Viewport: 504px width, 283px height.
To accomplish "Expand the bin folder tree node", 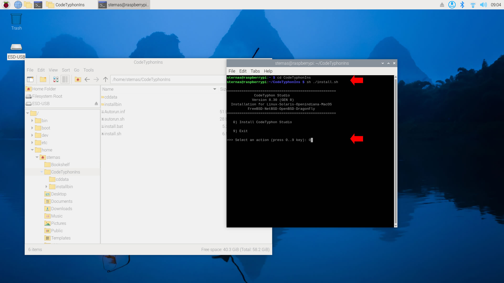I will (x=32, y=121).
